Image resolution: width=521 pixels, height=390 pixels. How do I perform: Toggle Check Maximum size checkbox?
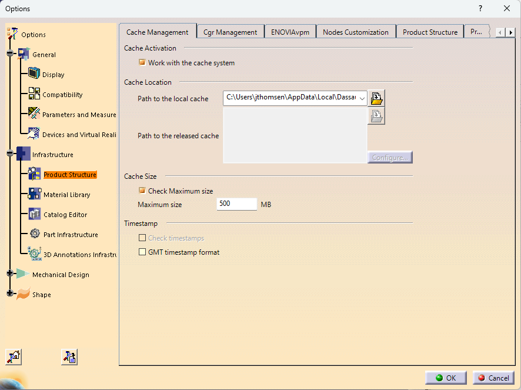[x=142, y=191]
